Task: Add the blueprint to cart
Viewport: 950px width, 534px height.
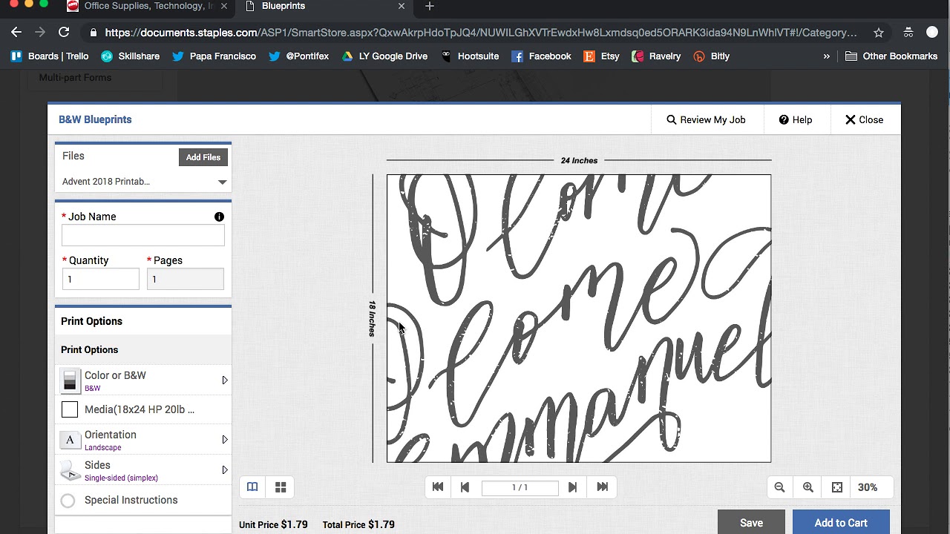Action: coord(841,523)
